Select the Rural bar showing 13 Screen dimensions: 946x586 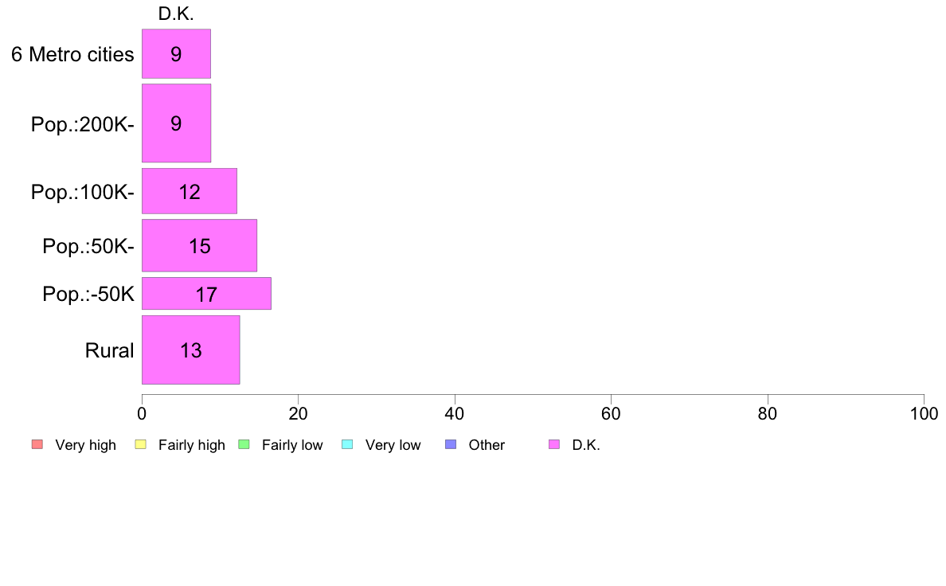coord(190,350)
